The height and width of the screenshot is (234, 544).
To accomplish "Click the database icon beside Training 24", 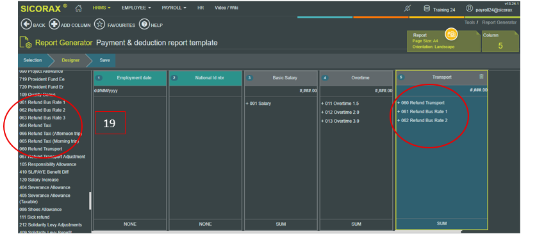I will pos(427,9).
